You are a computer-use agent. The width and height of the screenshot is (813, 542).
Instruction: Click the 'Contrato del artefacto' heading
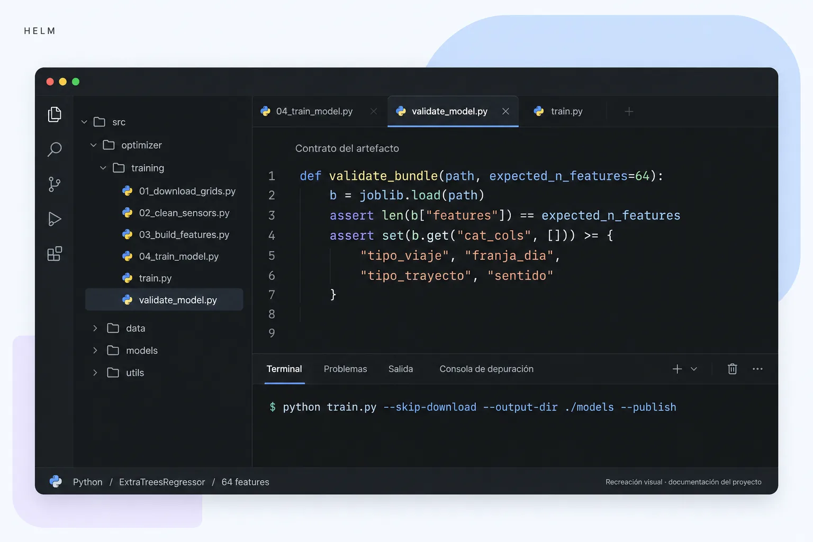[x=347, y=149]
